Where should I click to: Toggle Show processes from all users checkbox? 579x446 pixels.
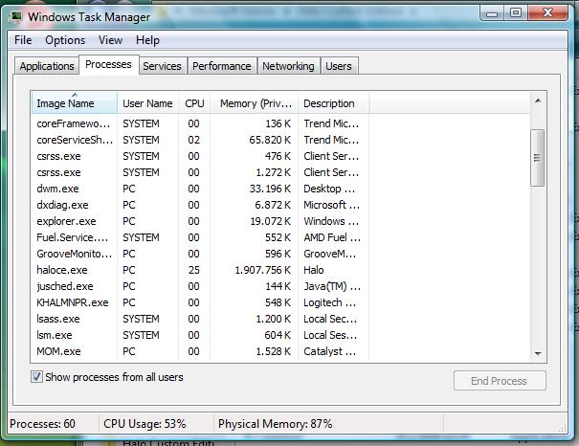37,377
